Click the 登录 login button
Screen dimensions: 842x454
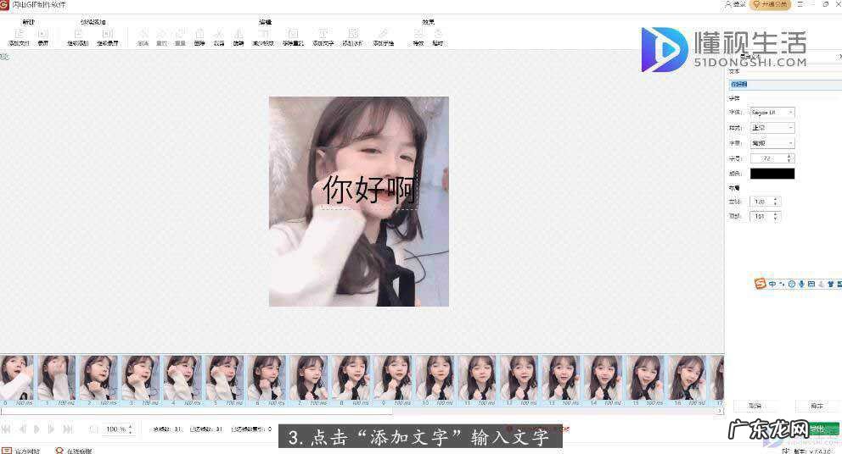[734, 4]
